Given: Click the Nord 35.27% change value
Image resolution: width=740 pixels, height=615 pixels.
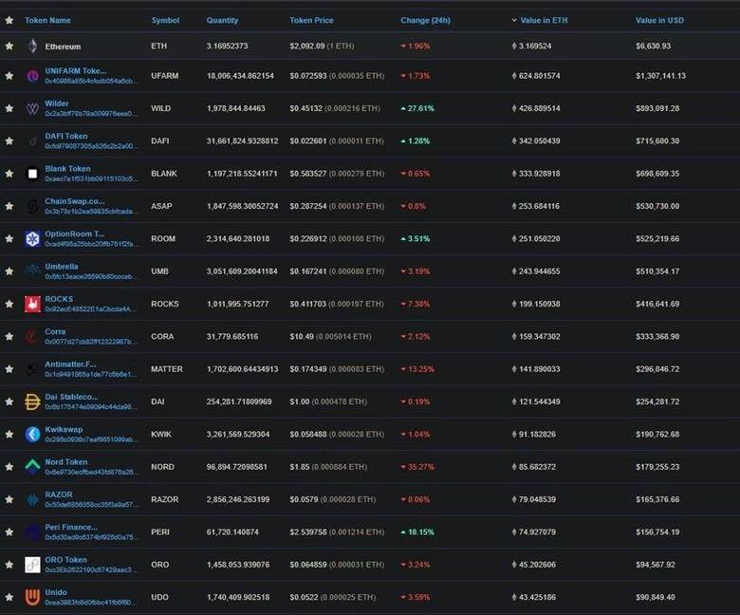Looking at the screenshot, I should point(417,467).
